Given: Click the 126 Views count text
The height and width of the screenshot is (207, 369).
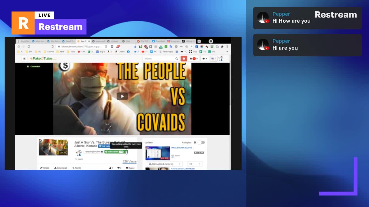Looking at the screenshot, I should click(129, 162).
